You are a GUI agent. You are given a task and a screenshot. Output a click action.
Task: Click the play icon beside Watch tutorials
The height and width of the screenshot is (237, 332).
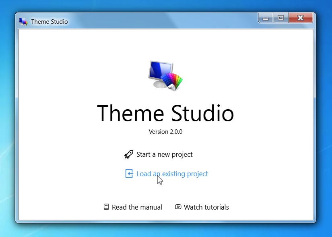click(x=177, y=207)
